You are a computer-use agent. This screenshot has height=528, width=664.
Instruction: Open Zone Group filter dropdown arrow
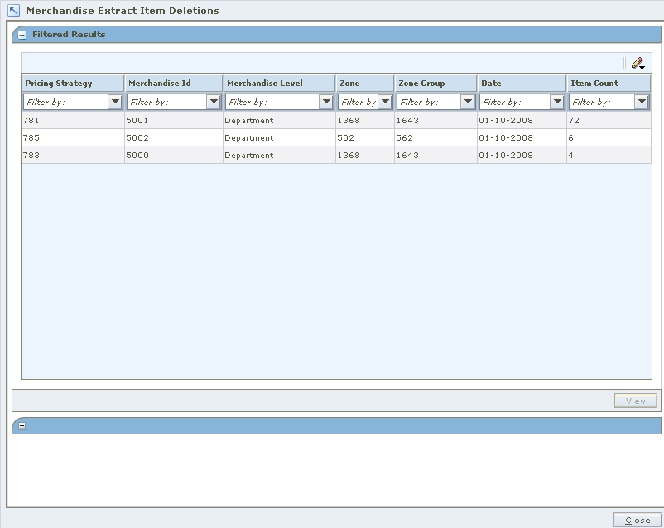(x=468, y=102)
